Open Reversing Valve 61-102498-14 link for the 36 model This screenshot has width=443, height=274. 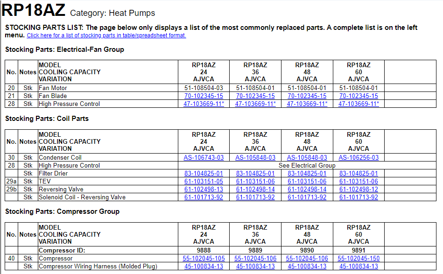255,189
